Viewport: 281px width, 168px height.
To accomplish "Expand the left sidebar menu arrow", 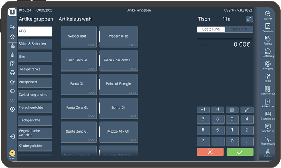I will [12, 27].
